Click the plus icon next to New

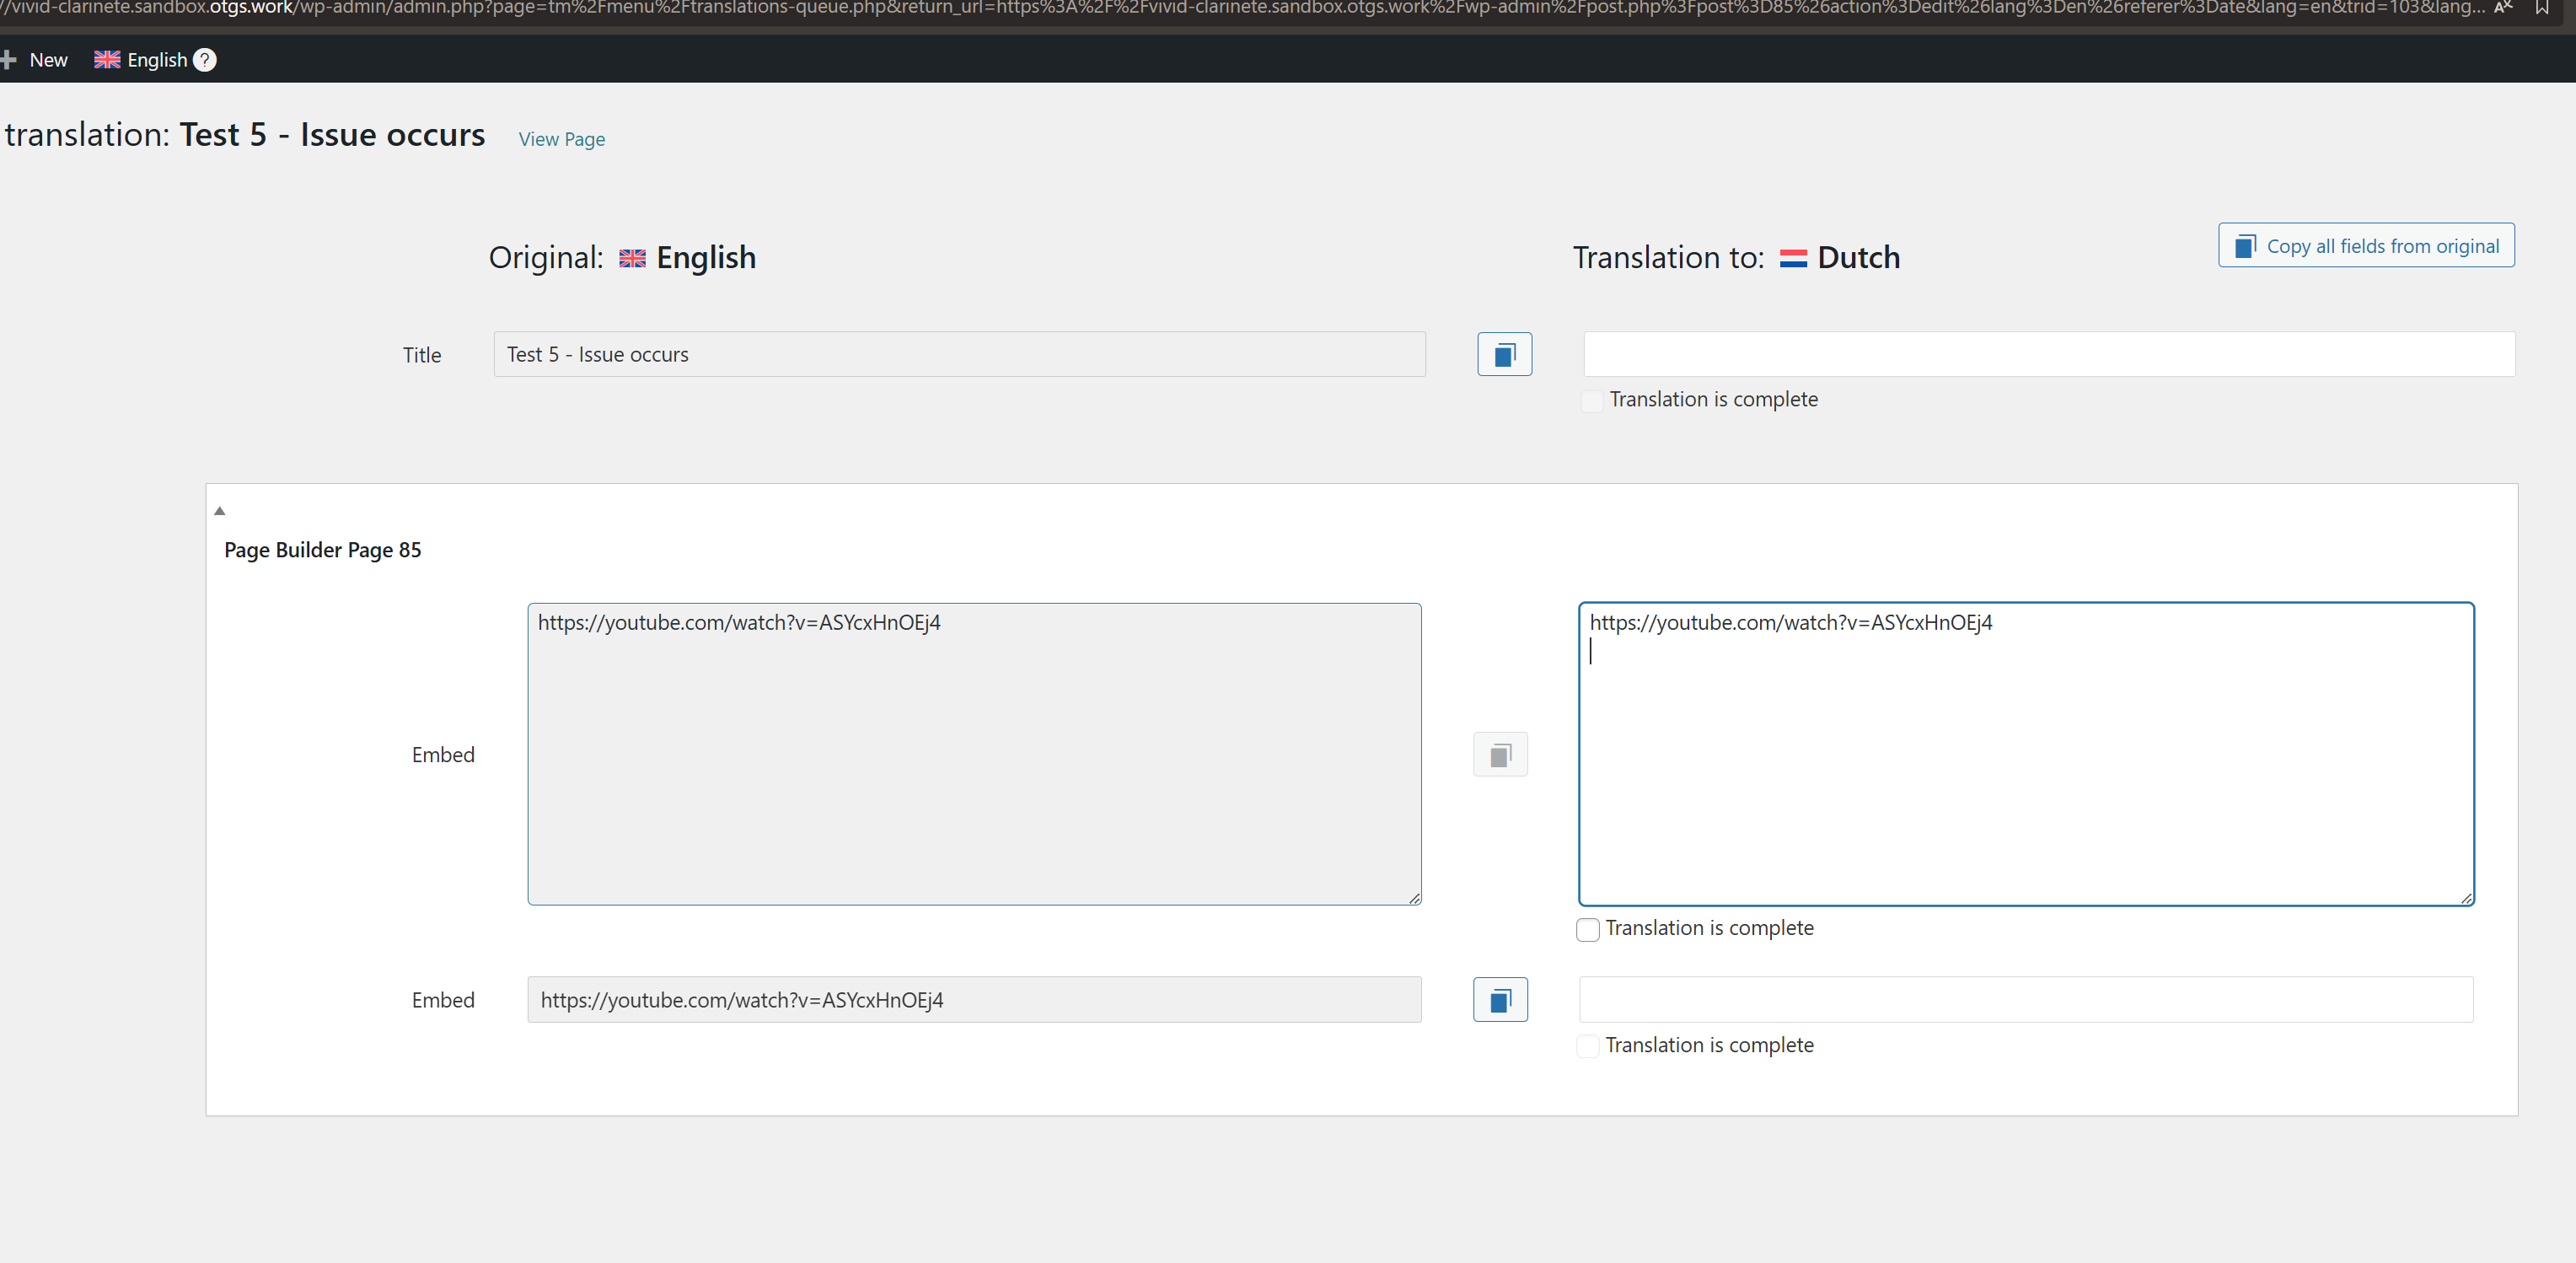click(x=9, y=60)
